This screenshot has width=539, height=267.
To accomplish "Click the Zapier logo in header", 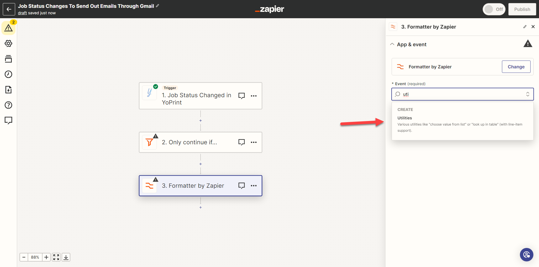I will pyautogui.click(x=269, y=9).
